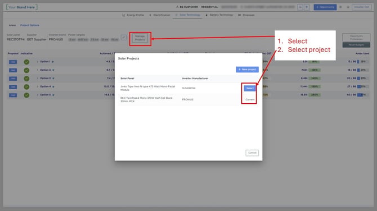The height and width of the screenshot is (211, 377).
Task: Click the Jinko Tiger Neo N-type 475 Watt panel text
Action: tap(147, 88)
